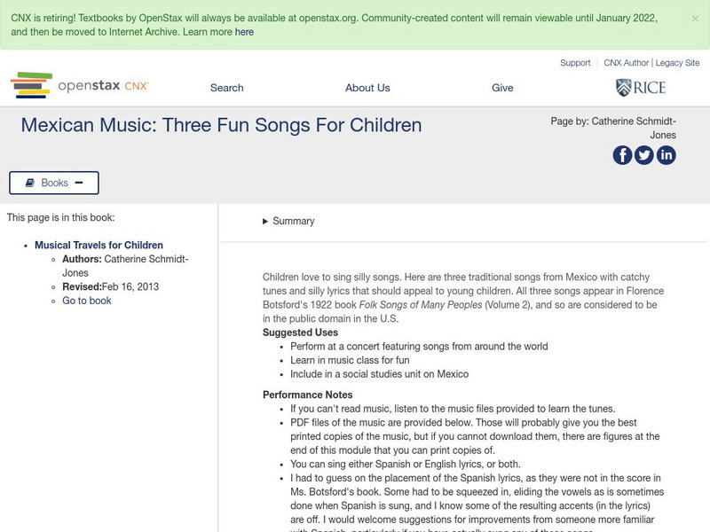Open the About Us menu item

(x=367, y=88)
